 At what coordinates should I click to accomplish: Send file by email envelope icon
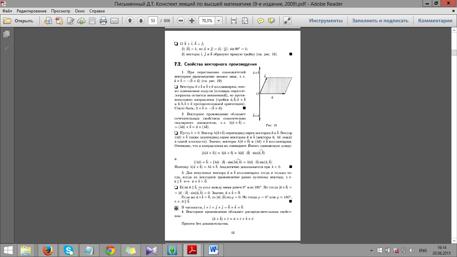click(114, 21)
